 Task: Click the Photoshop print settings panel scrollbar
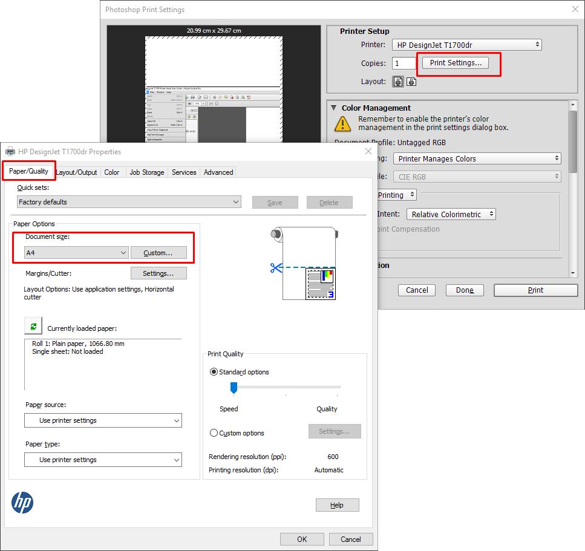click(573, 142)
